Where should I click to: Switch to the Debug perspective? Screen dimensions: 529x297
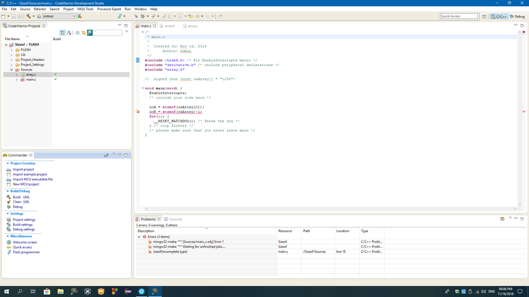[517, 16]
